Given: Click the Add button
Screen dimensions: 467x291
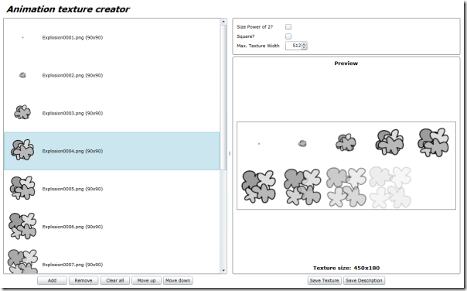Looking at the screenshot, I should tap(52, 281).
